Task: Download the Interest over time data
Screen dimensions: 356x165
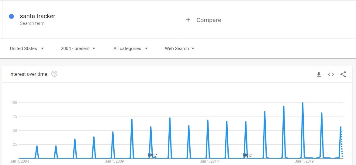Action: [319, 74]
